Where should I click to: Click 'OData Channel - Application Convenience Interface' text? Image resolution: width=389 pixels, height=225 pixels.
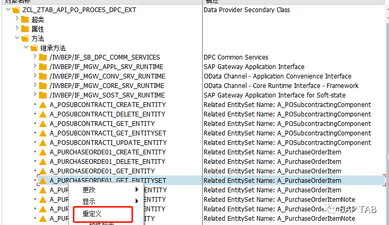(x=277, y=76)
